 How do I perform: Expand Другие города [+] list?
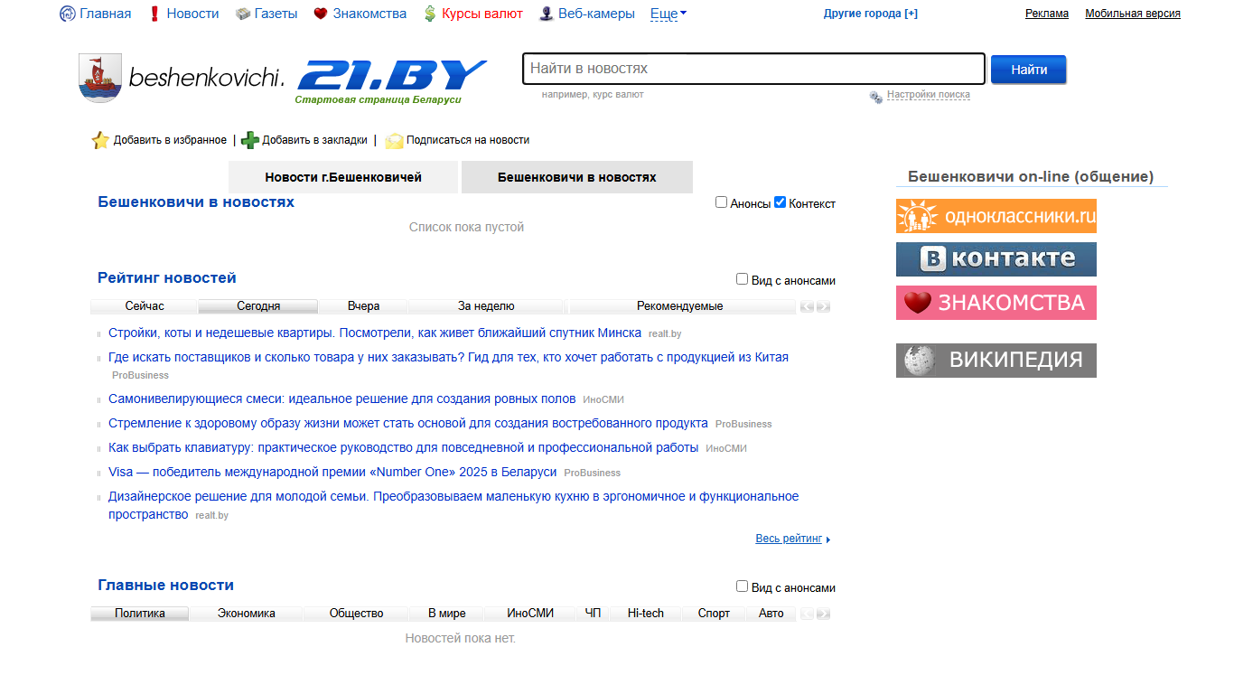coord(871,14)
